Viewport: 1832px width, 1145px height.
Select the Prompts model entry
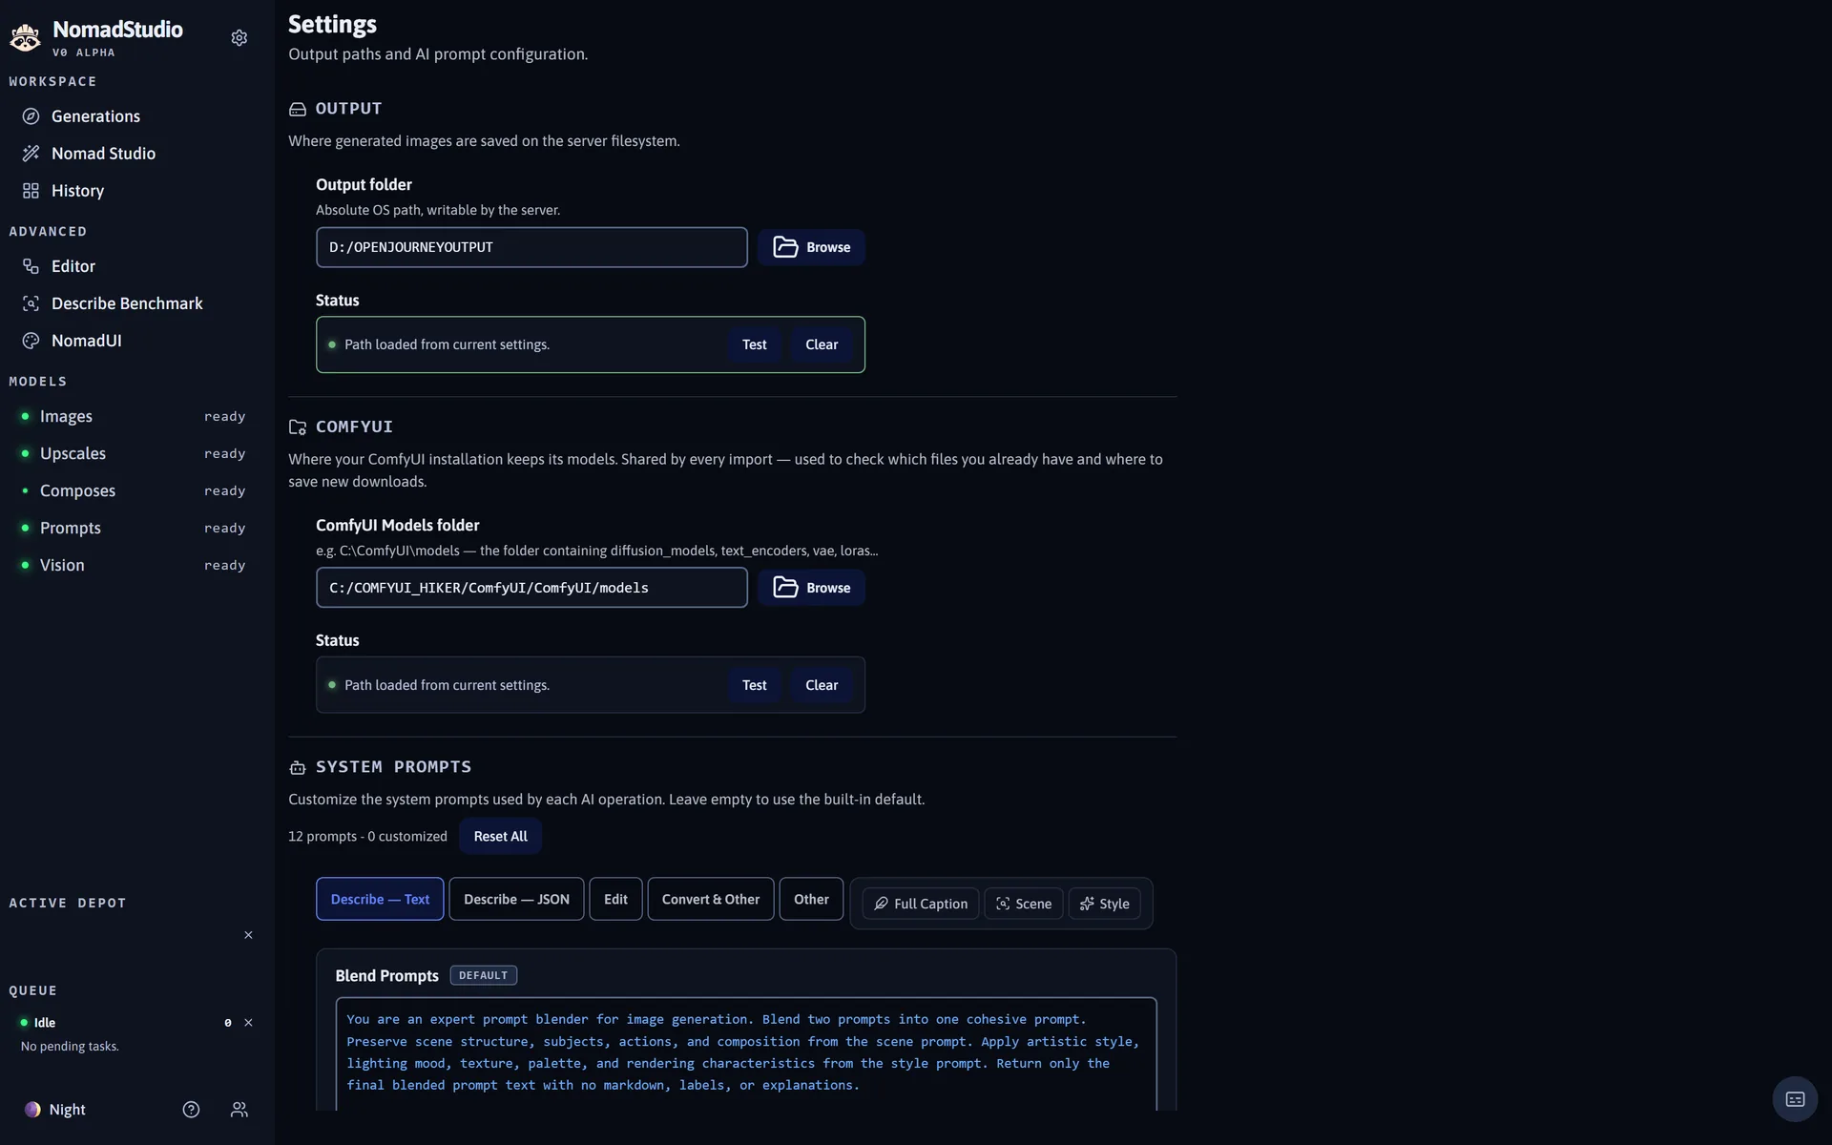click(x=133, y=529)
